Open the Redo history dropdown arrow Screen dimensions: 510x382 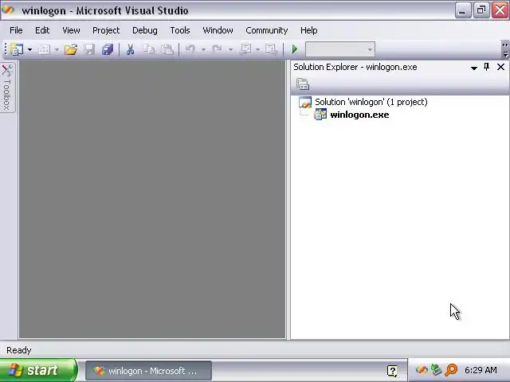click(x=230, y=49)
